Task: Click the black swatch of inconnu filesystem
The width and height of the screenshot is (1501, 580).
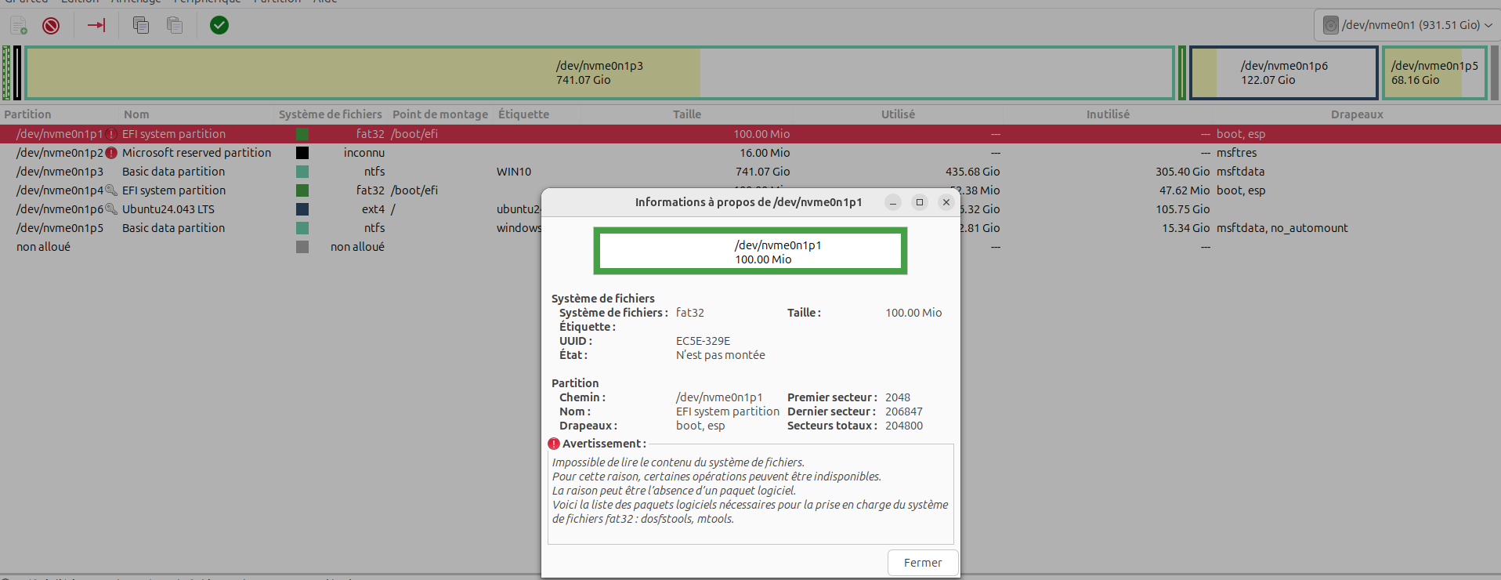Action: [x=302, y=153]
